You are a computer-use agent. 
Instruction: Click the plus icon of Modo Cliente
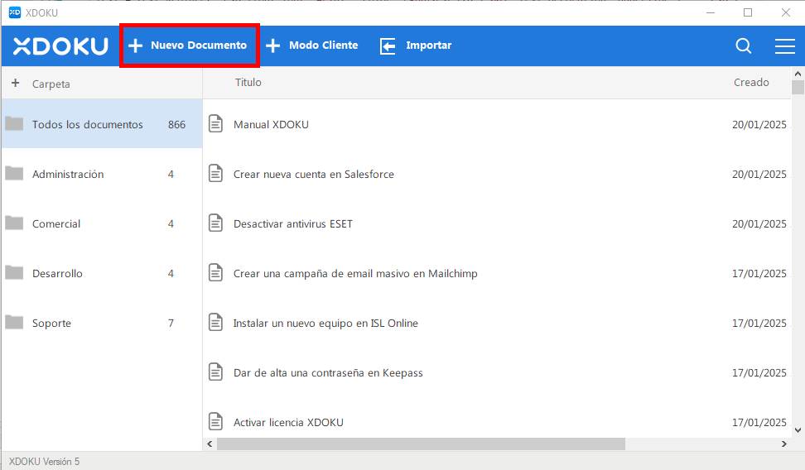(272, 46)
